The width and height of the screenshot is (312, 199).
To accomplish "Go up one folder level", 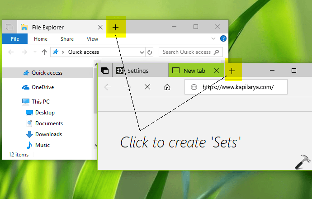I will coord(44,52).
